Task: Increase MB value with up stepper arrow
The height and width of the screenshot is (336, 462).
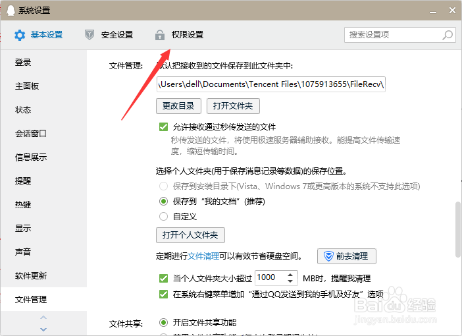Action: [x=290, y=275]
